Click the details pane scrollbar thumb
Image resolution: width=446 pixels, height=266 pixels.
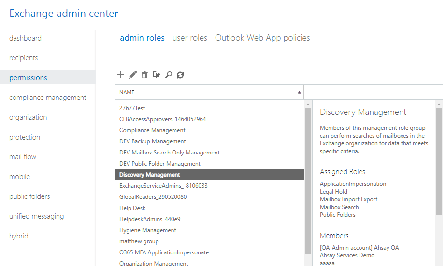439,162
